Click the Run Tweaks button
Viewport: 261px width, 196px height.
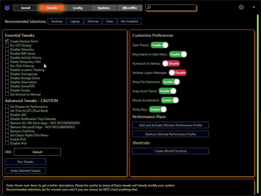pyautogui.click(x=25, y=162)
